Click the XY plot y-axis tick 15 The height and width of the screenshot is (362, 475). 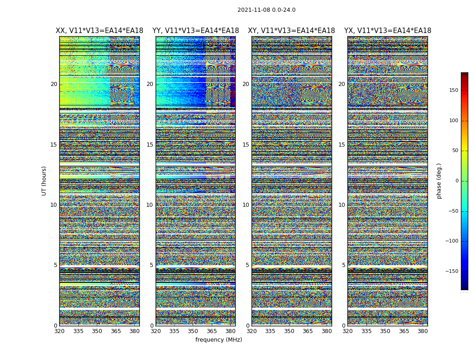[x=246, y=145]
